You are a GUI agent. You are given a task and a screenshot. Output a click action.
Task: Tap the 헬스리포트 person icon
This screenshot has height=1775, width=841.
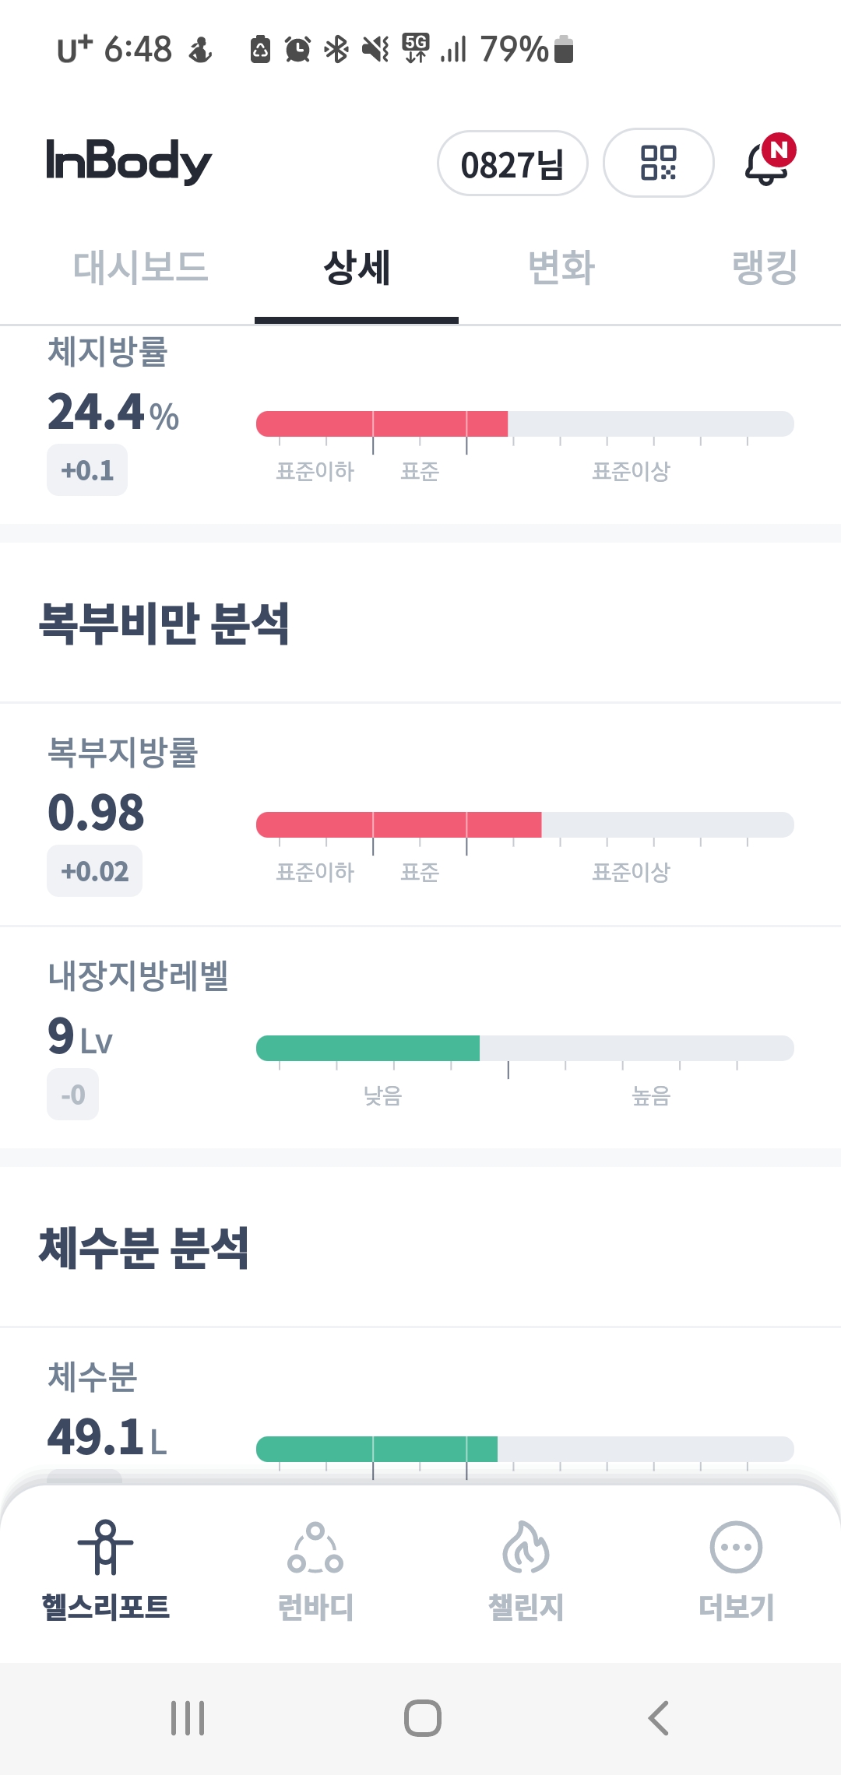click(x=105, y=1547)
